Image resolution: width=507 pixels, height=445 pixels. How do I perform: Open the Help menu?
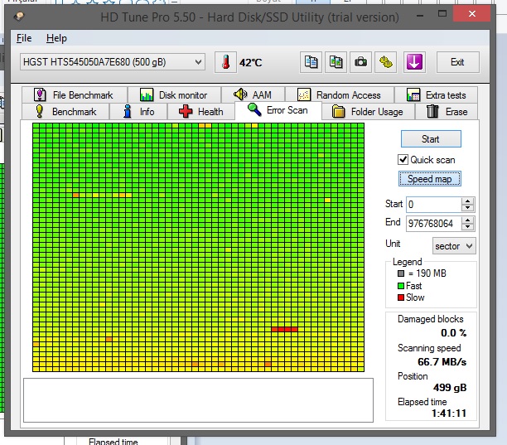pos(56,38)
